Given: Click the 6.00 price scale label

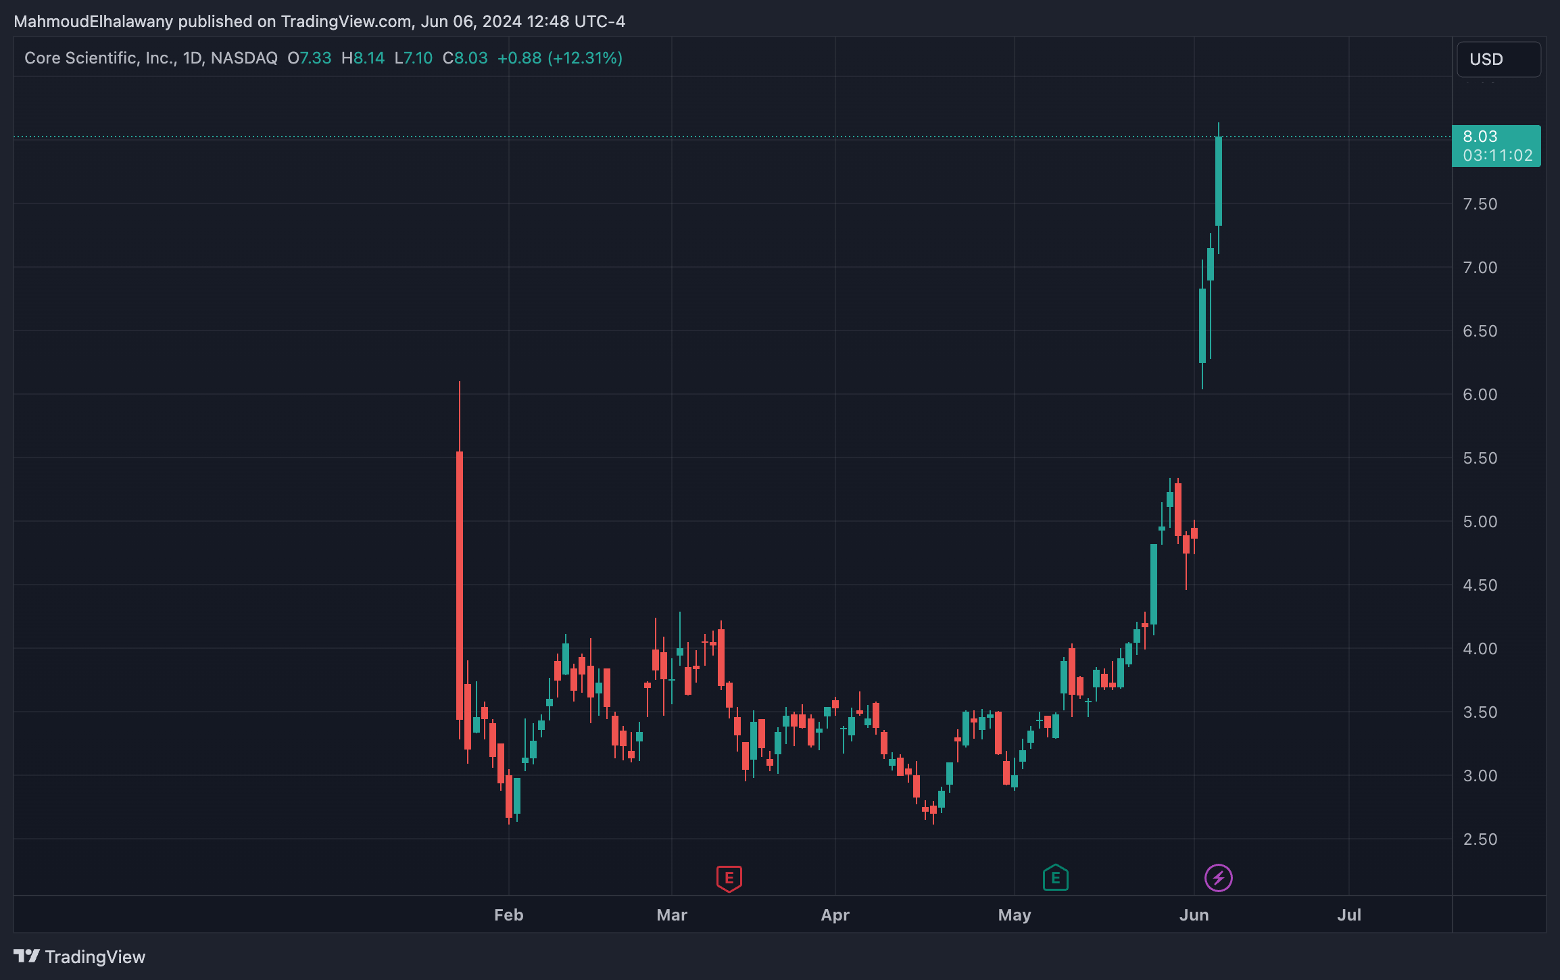Looking at the screenshot, I should point(1480,395).
